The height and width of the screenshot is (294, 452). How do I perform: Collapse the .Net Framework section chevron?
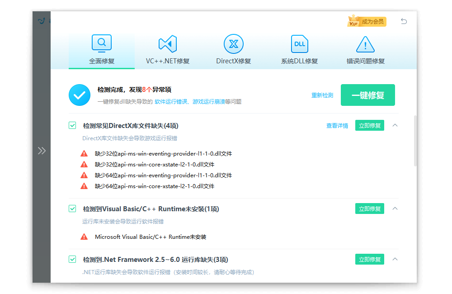(x=395, y=259)
